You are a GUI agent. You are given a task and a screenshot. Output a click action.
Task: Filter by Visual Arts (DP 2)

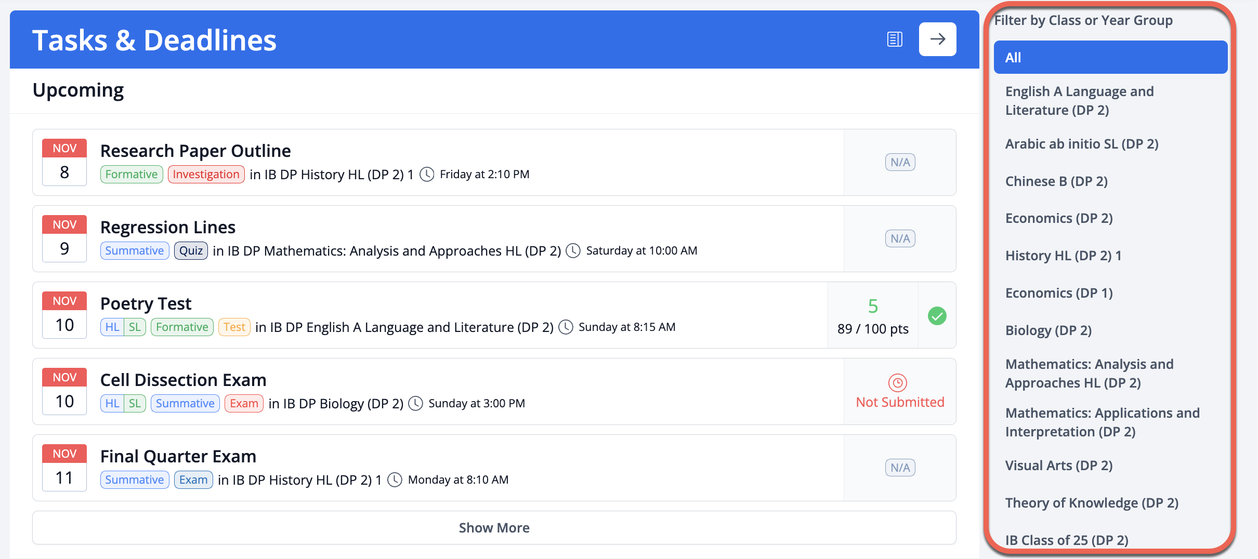(1058, 465)
